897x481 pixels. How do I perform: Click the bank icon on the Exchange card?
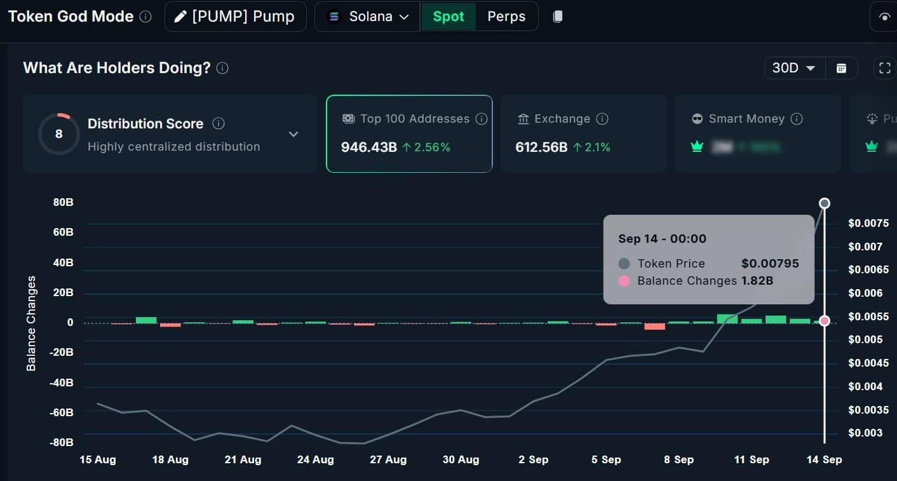click(523, 119)
